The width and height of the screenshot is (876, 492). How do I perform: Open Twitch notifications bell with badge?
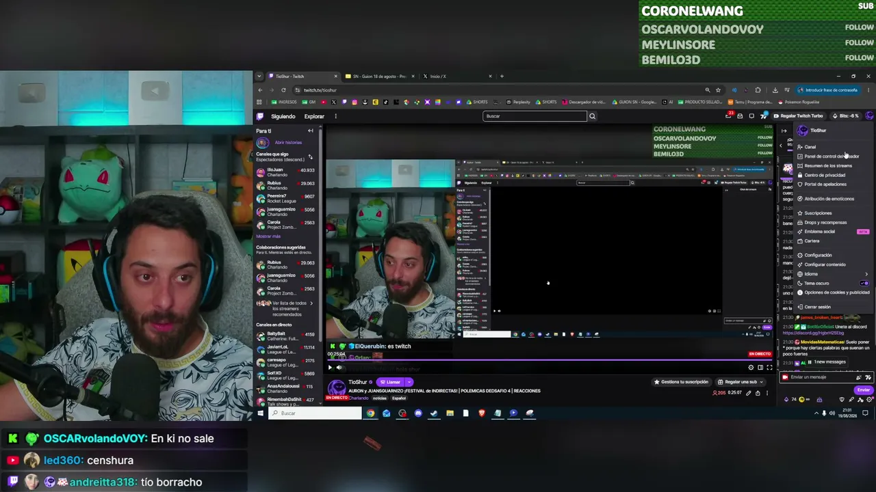pos(729,115)
